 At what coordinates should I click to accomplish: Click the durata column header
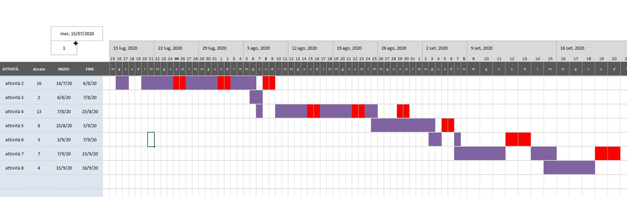[x=39, y=69]
